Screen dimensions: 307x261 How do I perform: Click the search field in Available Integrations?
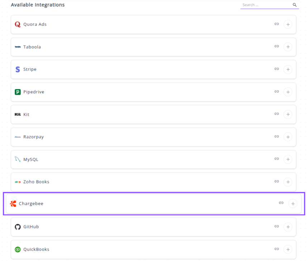(265, 5)
